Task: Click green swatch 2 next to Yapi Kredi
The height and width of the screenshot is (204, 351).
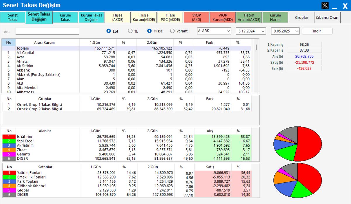Action: [9, 141]
